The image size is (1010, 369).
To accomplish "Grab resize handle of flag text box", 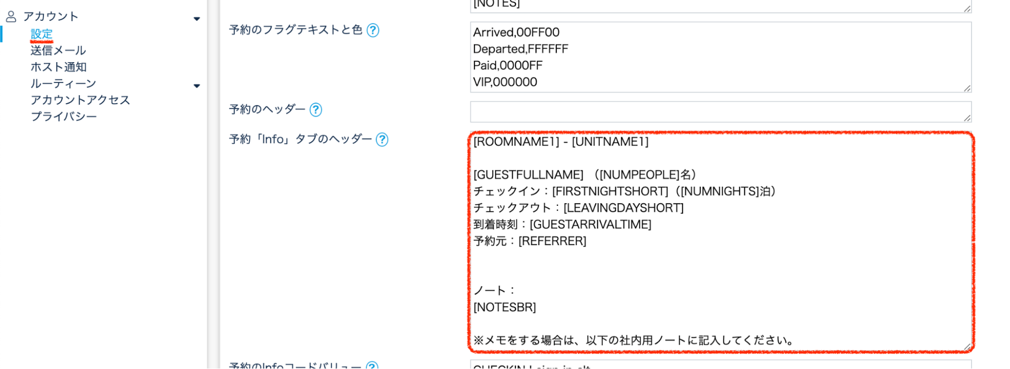I will pyautogui.click(x=967, y=88).
